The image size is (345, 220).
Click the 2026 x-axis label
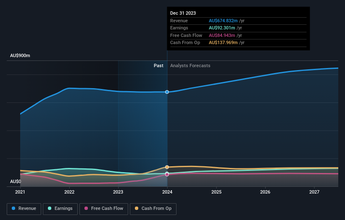[x=265, y=192]
